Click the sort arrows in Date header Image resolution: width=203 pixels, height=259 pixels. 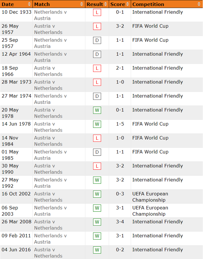30,4
